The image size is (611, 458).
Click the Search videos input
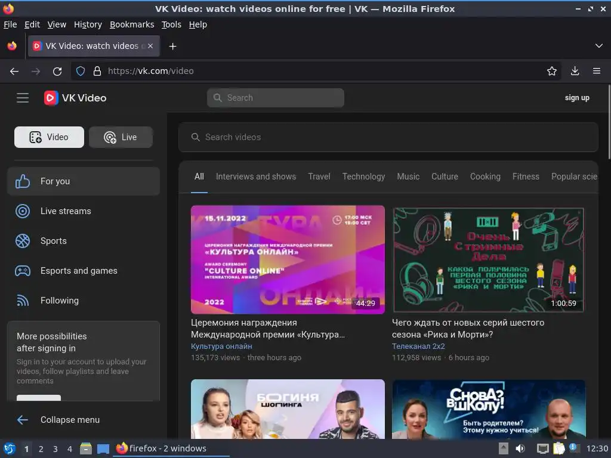[388, 137]
